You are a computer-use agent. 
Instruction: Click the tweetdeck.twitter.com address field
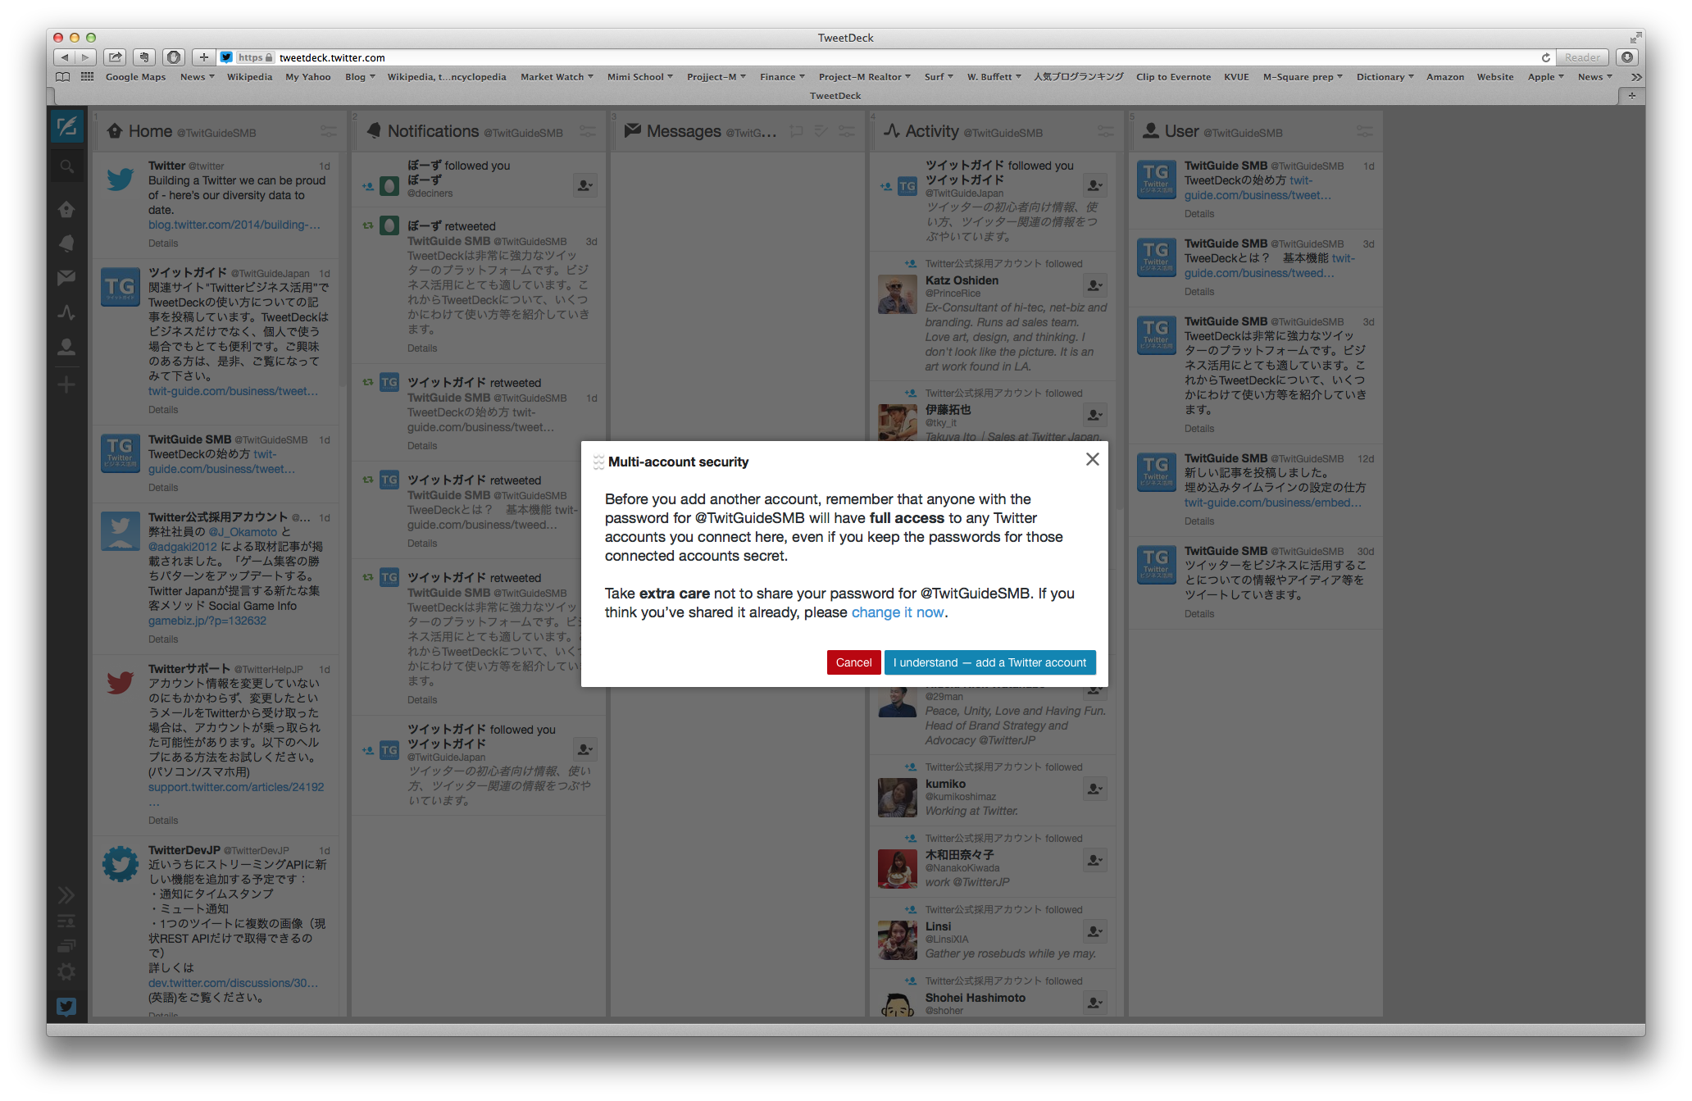885,57
